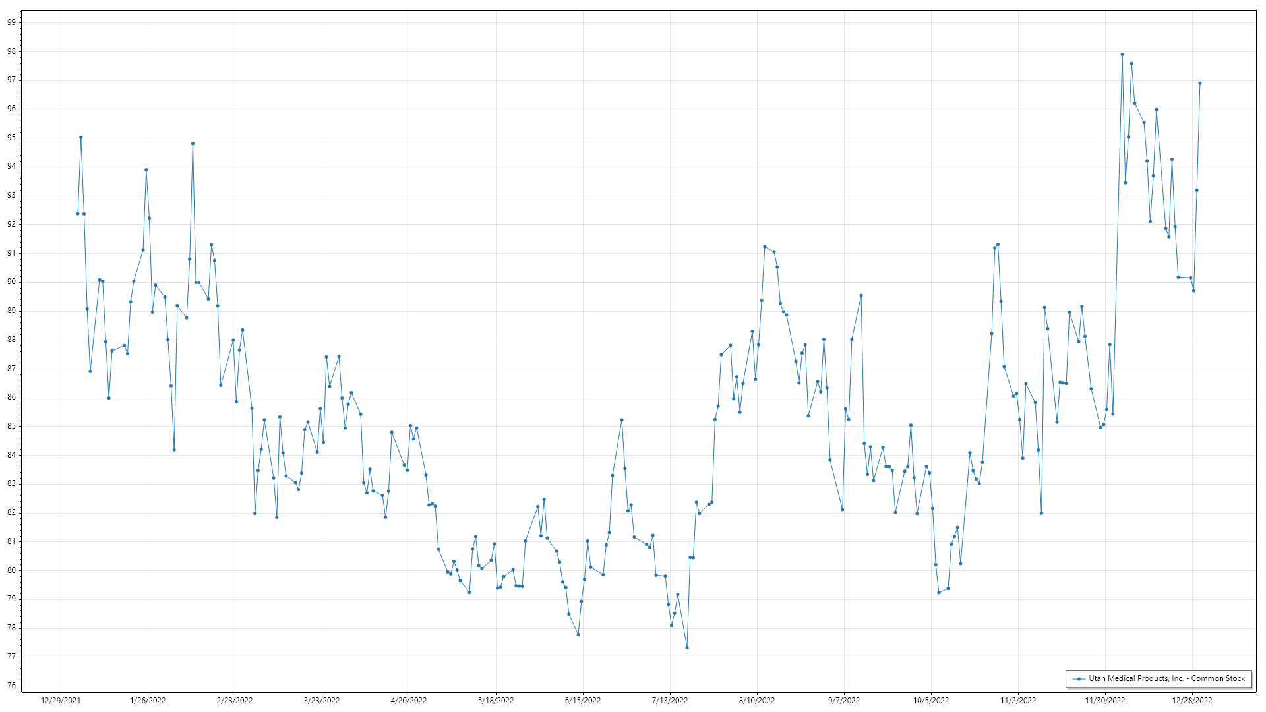Click the February spike data point near 94.8
Image resolution: width=1266 pixels, height=712 pixels.
(193, 144)
